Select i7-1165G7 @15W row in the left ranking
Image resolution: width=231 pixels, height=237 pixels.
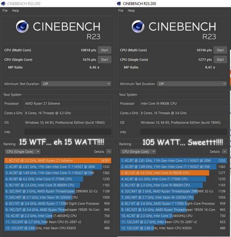(58, 173)
